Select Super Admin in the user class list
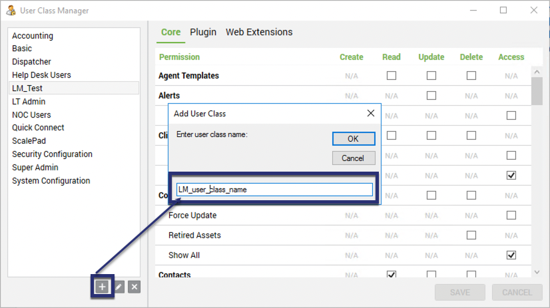 point(35,168)
